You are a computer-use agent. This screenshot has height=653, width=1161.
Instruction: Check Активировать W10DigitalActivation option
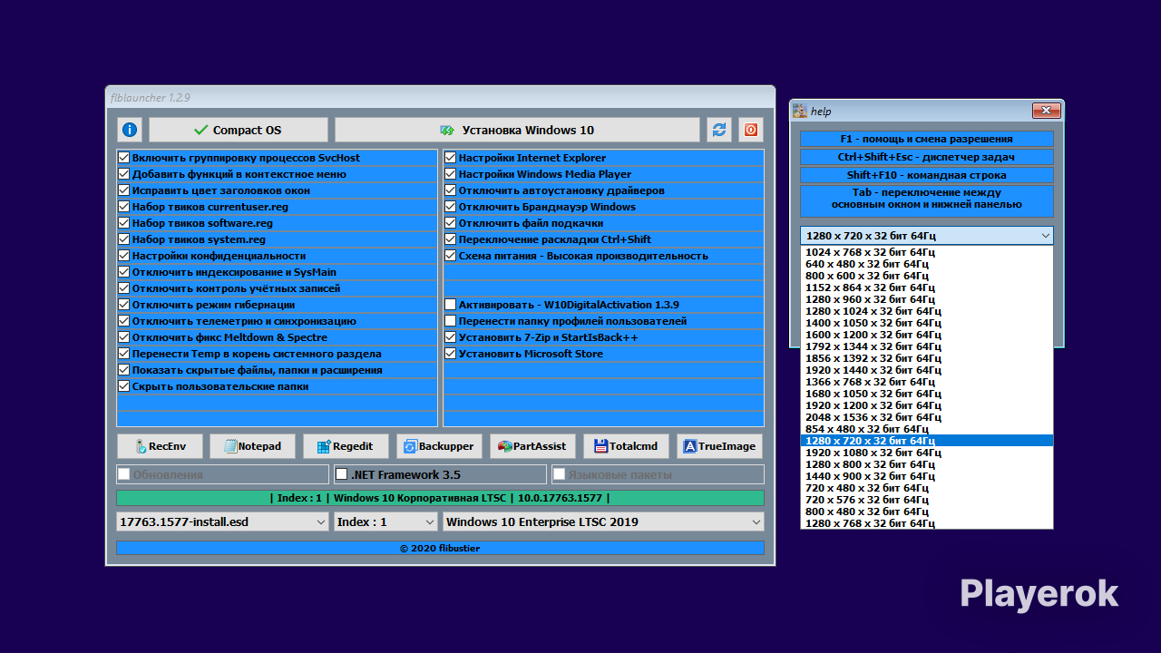(x=451, y=305)
